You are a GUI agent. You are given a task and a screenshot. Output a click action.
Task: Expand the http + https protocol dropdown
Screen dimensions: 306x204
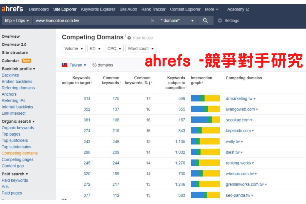(17, 21)
